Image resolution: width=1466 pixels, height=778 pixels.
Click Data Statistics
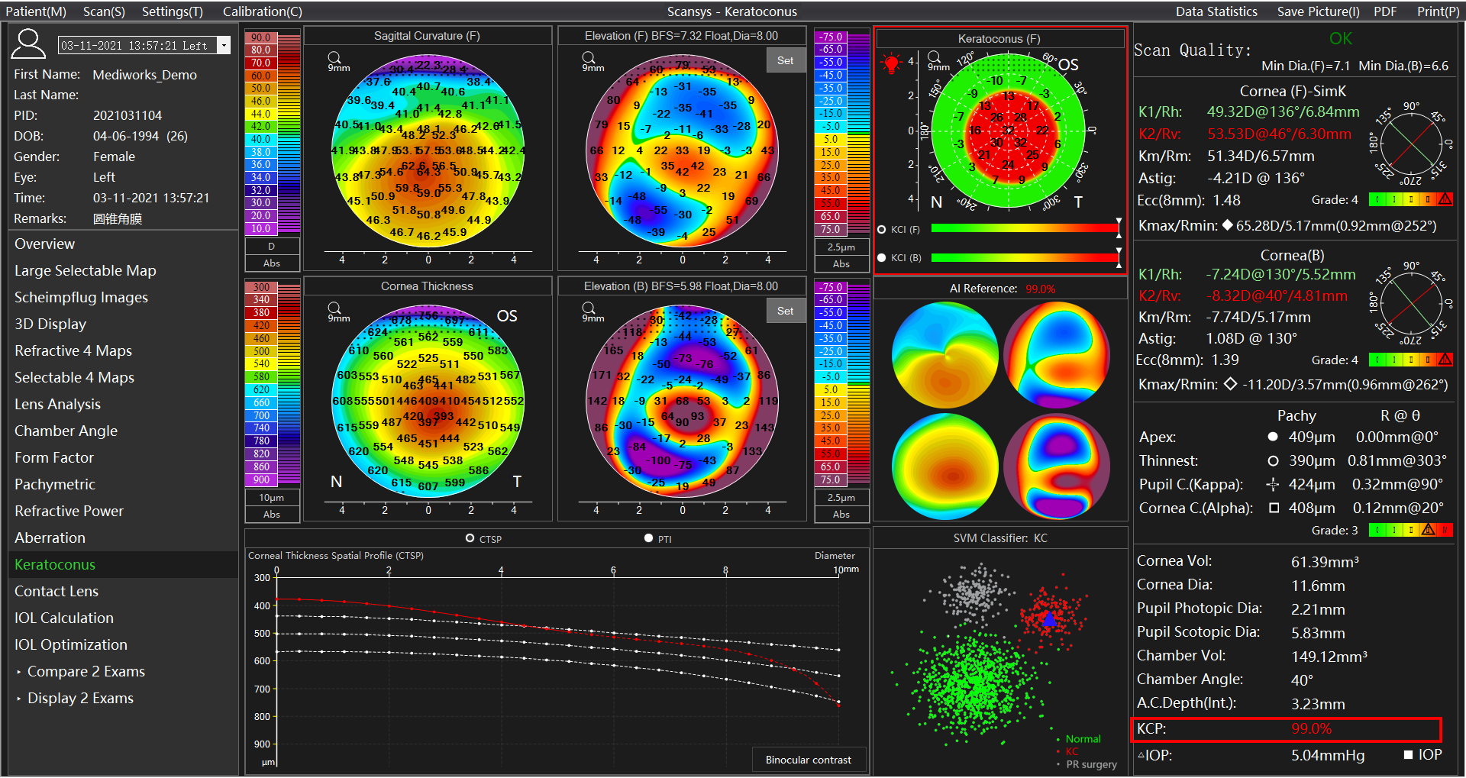[1216, 11]
